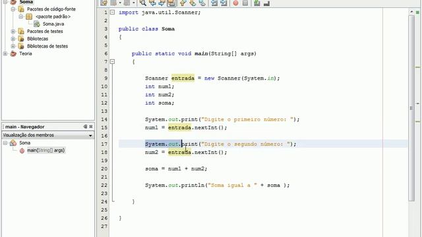Toggle Bookmark toolbar icon
The width and height of the screenshot is (422, 237).
click(202, 3)
